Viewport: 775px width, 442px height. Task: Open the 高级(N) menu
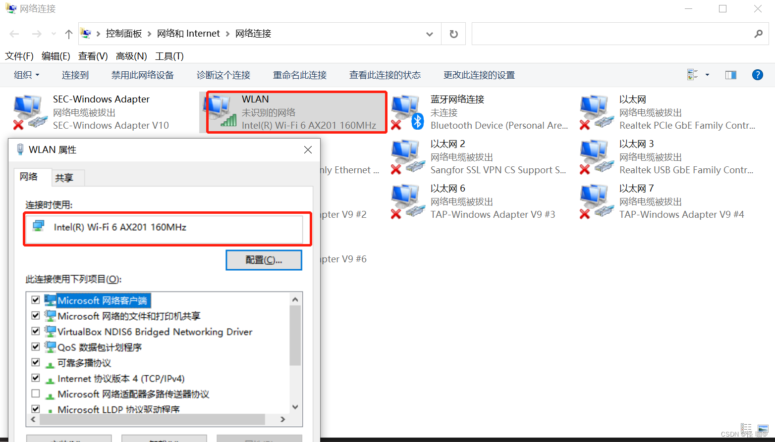(131, 56)
